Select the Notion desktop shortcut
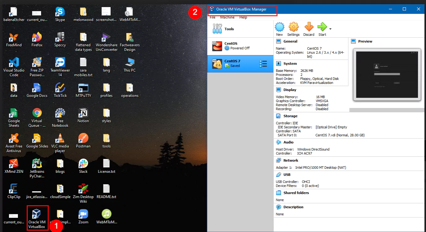 tap(83, 116)
